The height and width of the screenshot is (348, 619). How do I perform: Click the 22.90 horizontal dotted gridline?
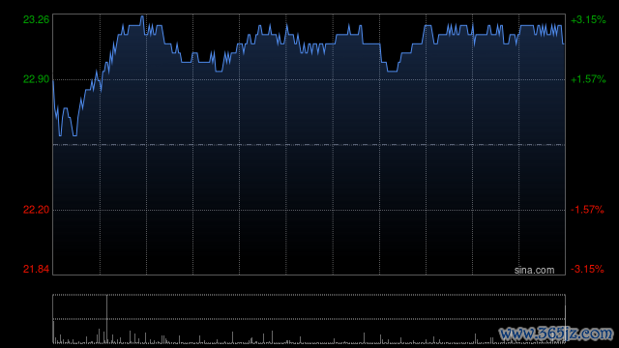coord(309,79)
